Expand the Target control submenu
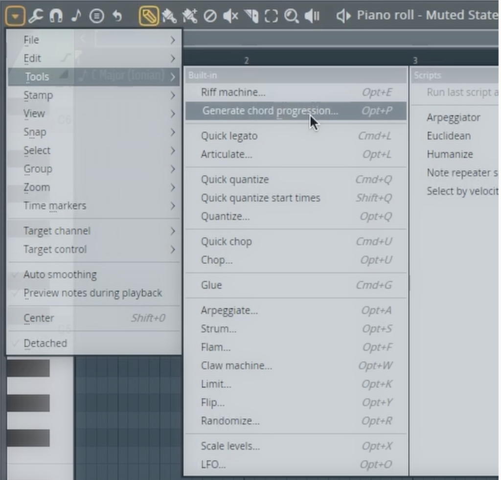 click(94, 249)
